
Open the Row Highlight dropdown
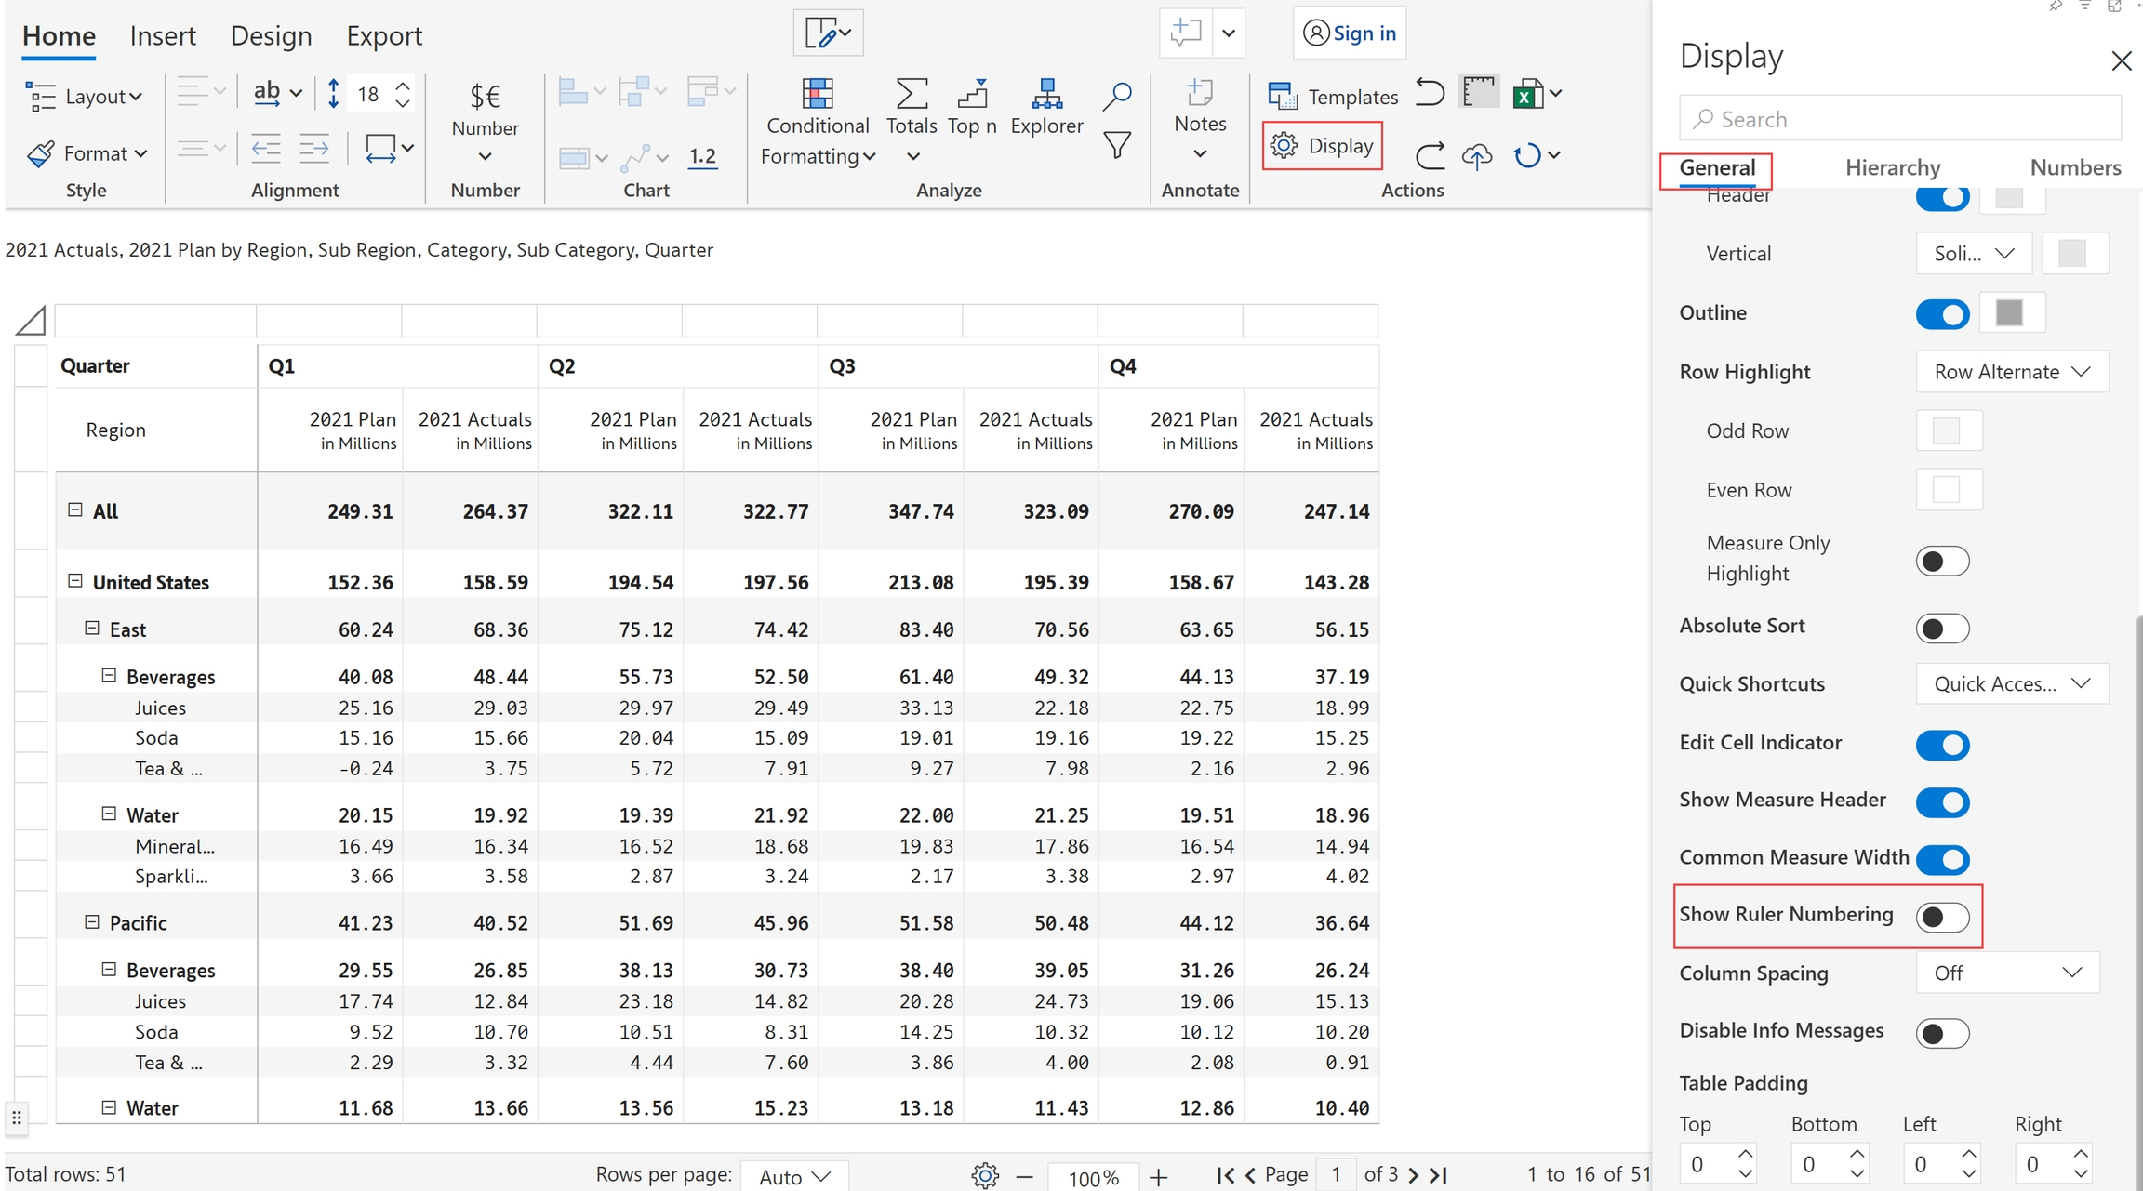(x=2011, y=372)
